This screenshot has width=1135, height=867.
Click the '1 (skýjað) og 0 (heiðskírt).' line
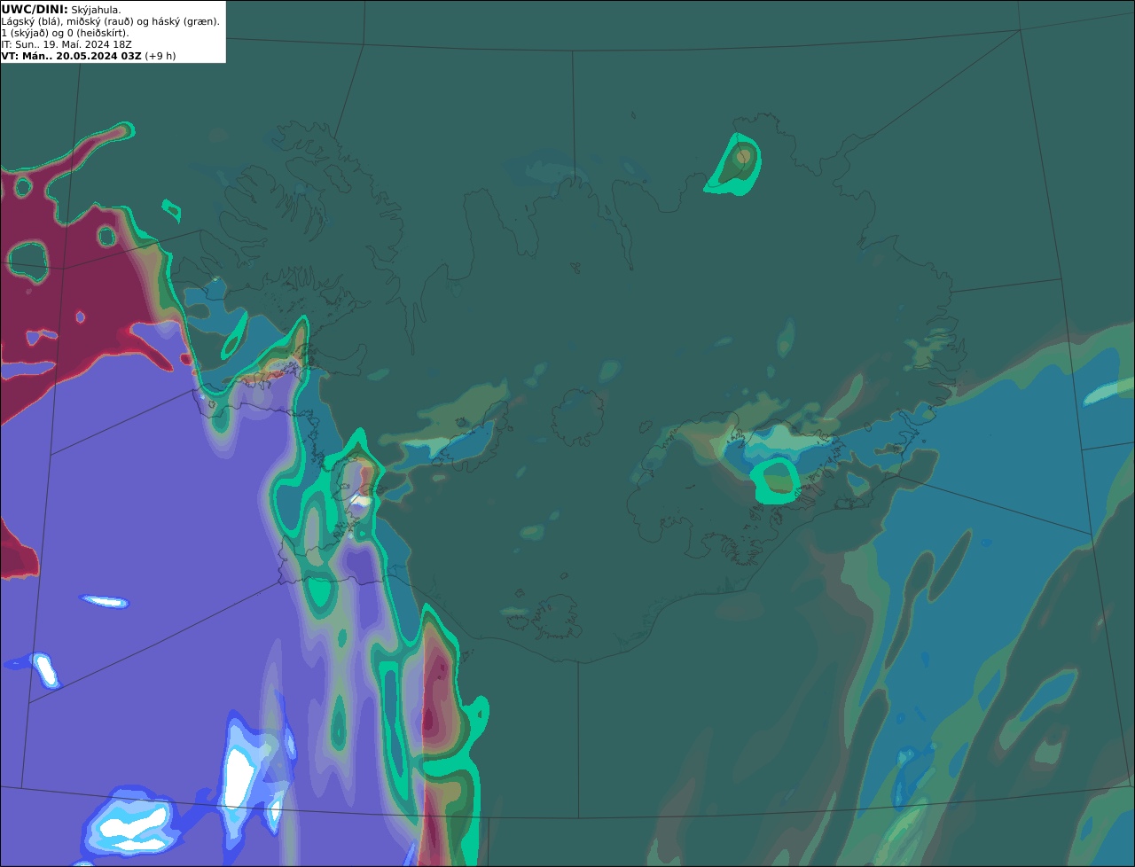(65, 33)
